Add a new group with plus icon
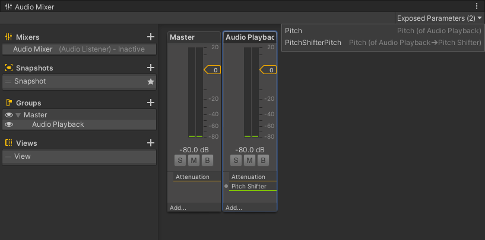 click(x=151, y=103)
